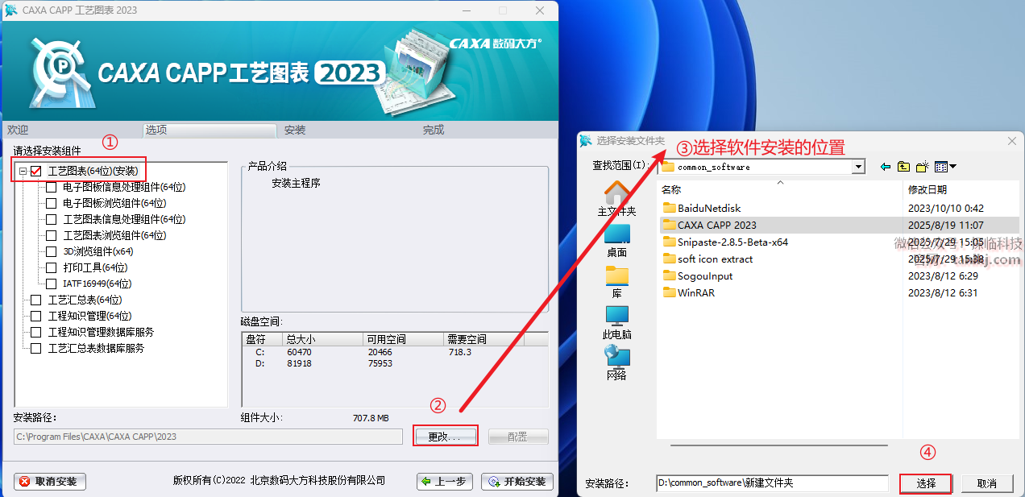
Task: Open 此电脑 in the places bar
Action: [x=617, y=323]
